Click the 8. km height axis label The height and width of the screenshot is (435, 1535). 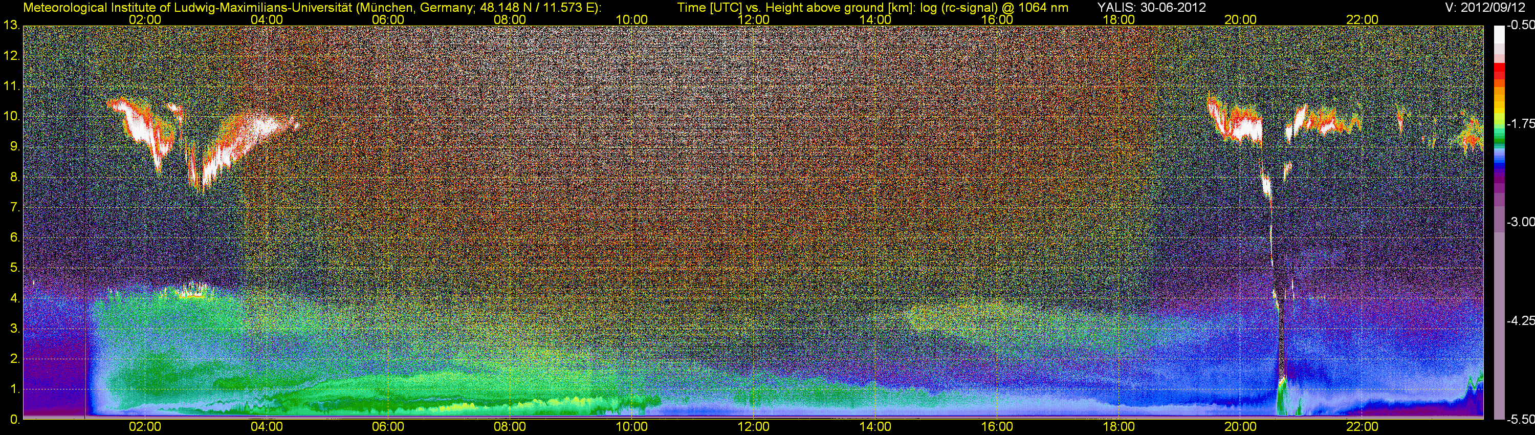15,177
